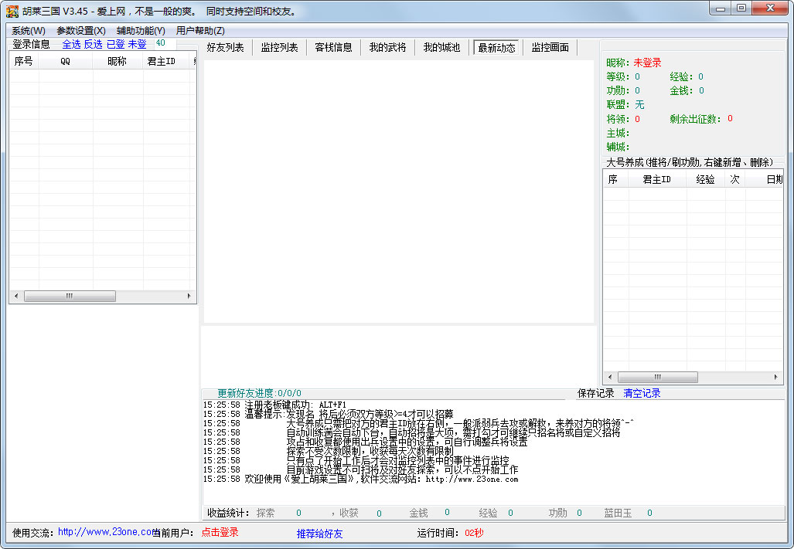Click the 全选 link in login info
Screen dimensions: 794x549
point(71,45)
